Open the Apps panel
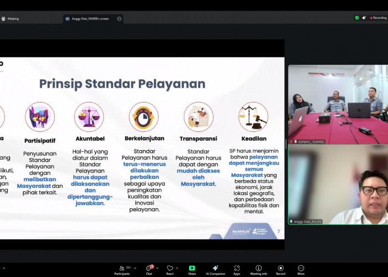Image resolution: width=388 pixels, height=277 pixels. (237, 270)
